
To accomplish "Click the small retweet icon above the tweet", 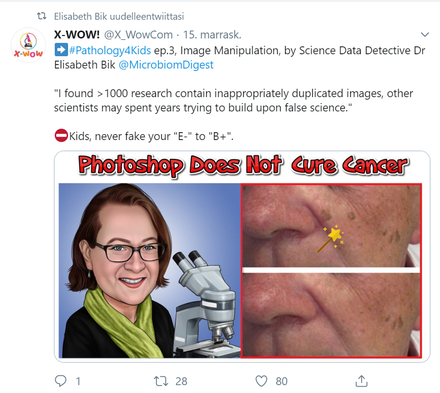I will [x=42, y=16].
